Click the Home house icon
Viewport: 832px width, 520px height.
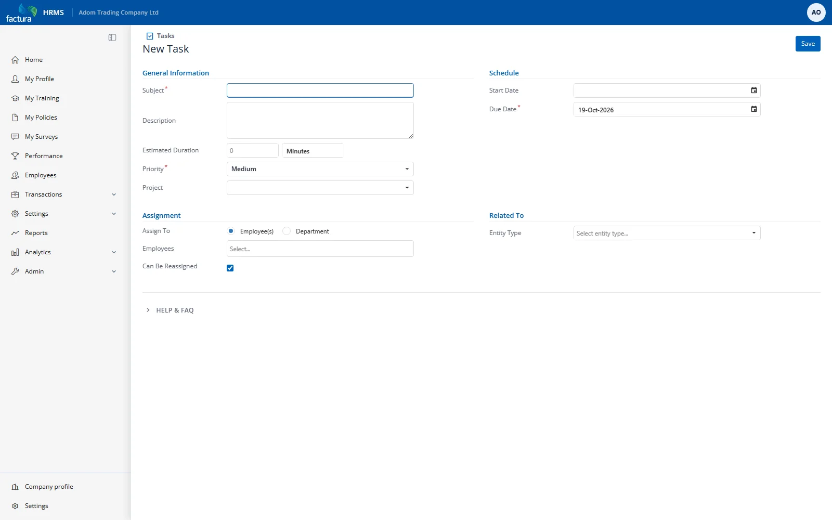pyautogui.click(x=15, y=60)
